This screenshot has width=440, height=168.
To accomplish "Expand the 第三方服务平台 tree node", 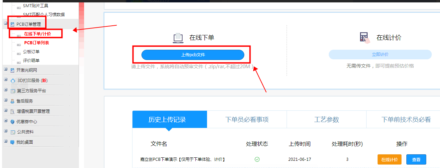I will [x=5, y=90].
